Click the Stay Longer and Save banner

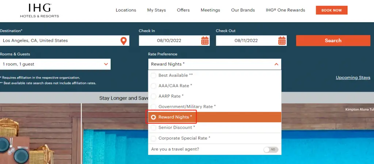[x=124, y=98]
